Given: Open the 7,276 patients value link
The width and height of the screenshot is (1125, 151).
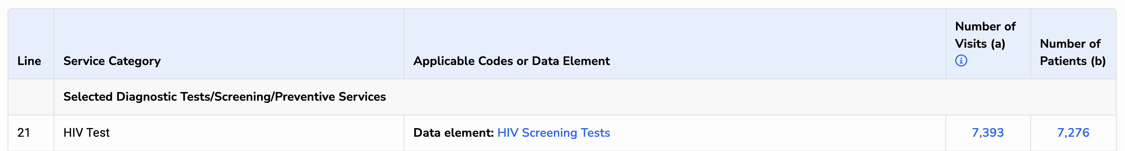Looking at the screenshot, I should click(1073, 133).
